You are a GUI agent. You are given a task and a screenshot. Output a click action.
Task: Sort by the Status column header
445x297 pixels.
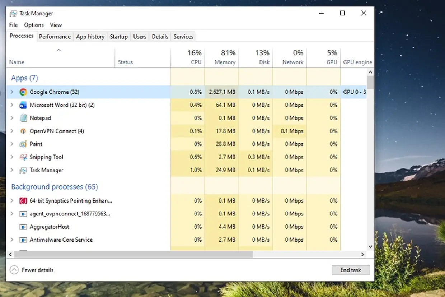coord(143,57)
